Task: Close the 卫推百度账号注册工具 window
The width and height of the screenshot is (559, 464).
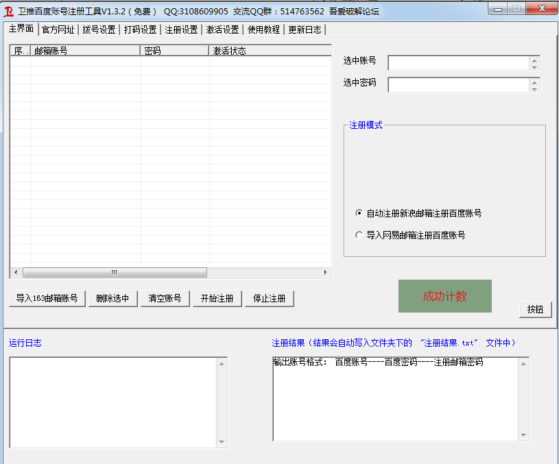Action: (542, 8)
